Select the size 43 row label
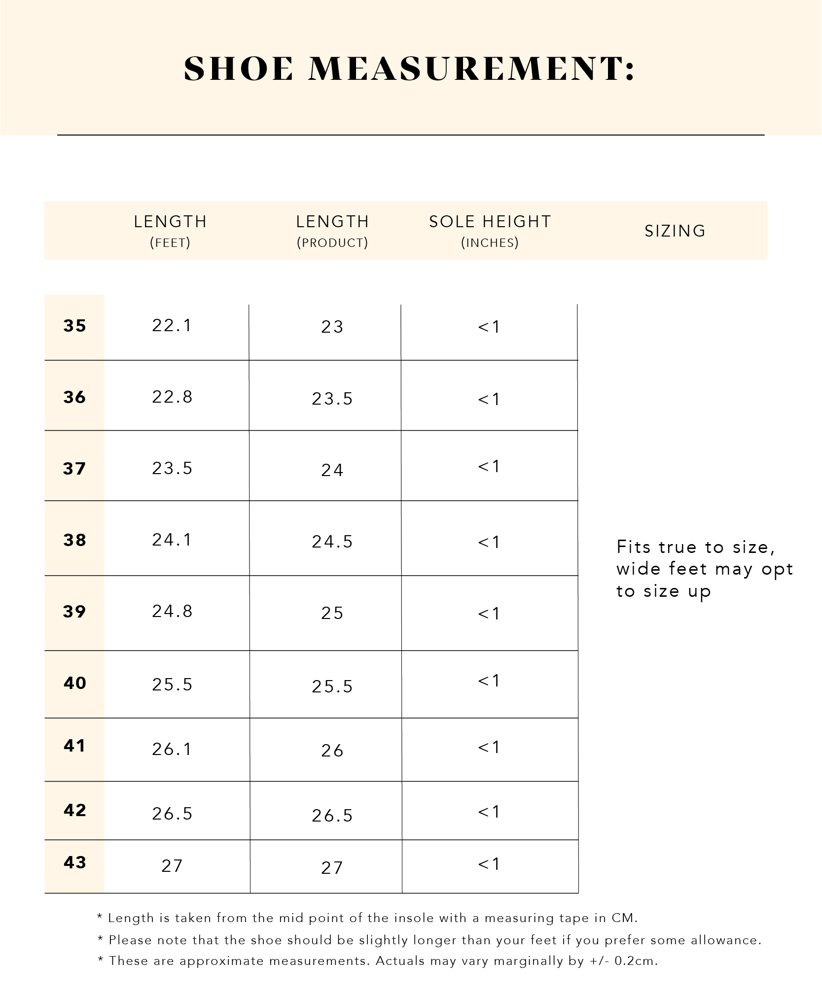Viewport: 822px width, 995px height. pyautogui.click(x=74, y=862)
